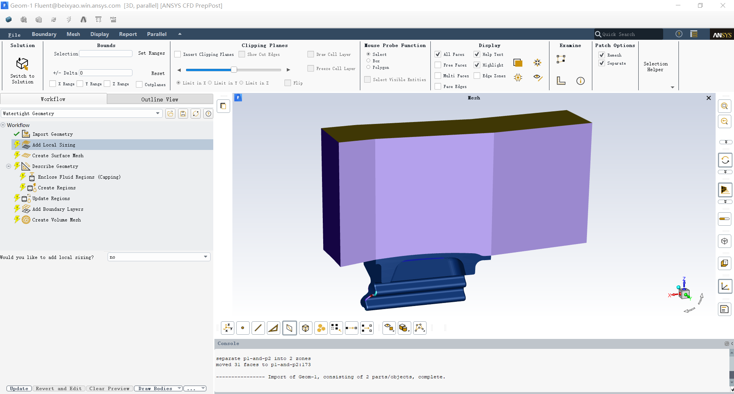Open the workflow help question mark icon
Screen dimensions: 734x394
(208, 114)
